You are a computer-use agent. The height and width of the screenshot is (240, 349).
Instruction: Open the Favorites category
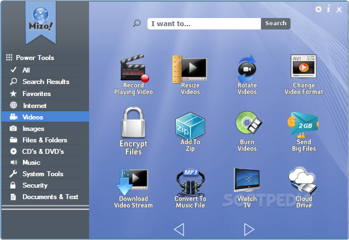(45, 94)
